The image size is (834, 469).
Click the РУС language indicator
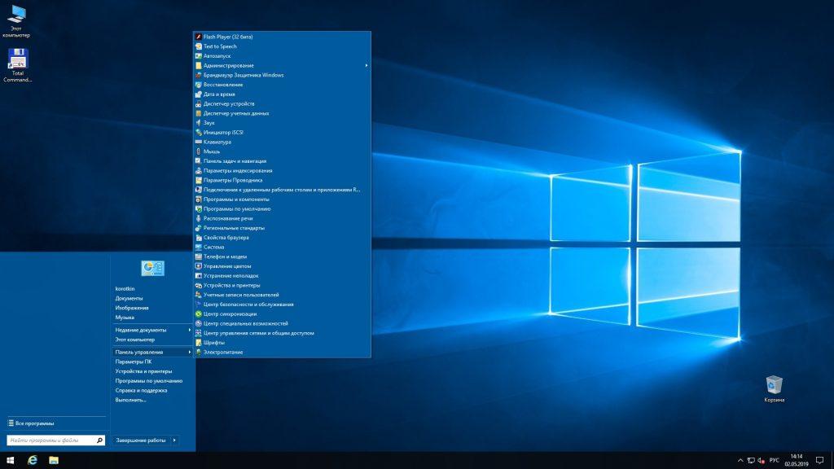[775, 461]
